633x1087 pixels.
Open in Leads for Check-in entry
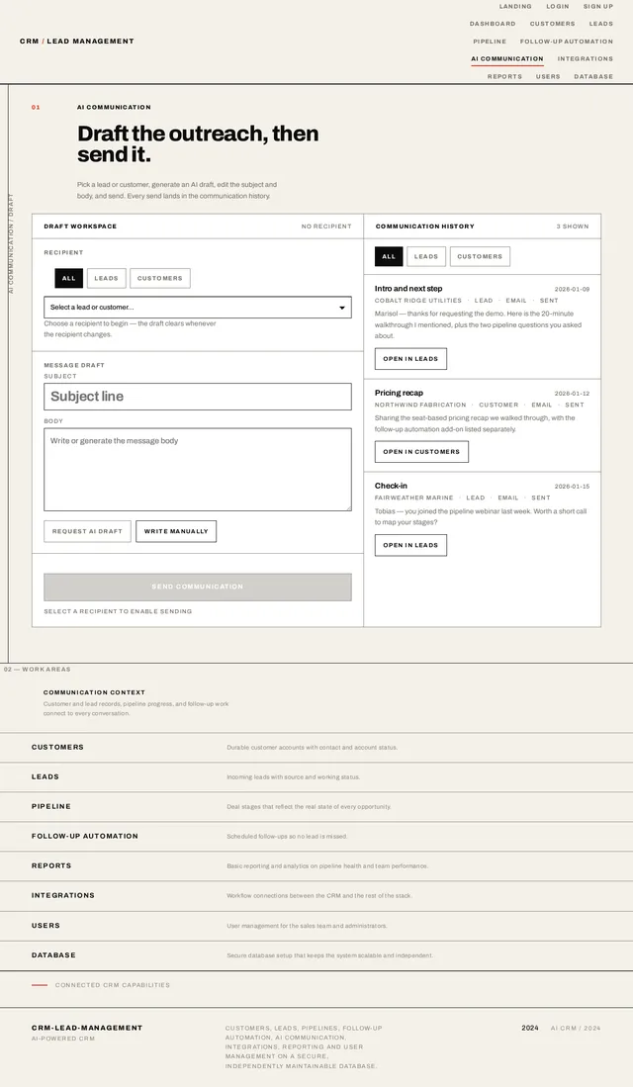pyautogui.click(x=410, y=546)
